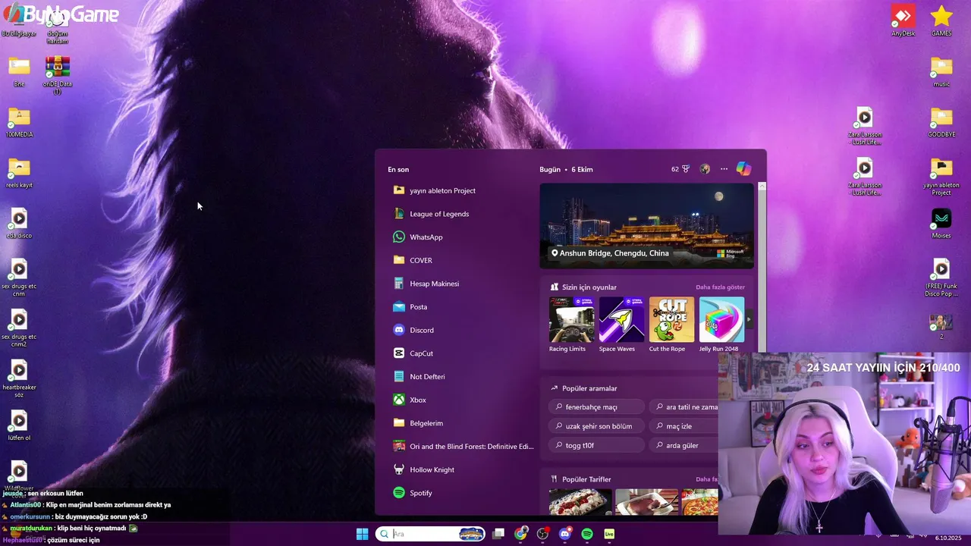This screenshot has height=546, width=971.
Task: Search for maç izle suggestion
Action: (683, 426)
